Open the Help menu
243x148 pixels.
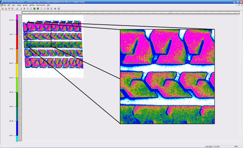pos(48,5)
